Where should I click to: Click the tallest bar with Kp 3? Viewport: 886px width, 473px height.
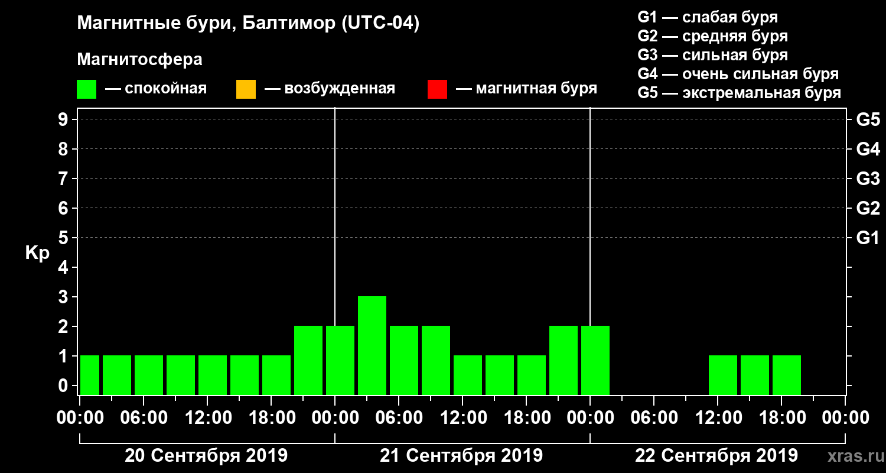click(x=372, y=345)
